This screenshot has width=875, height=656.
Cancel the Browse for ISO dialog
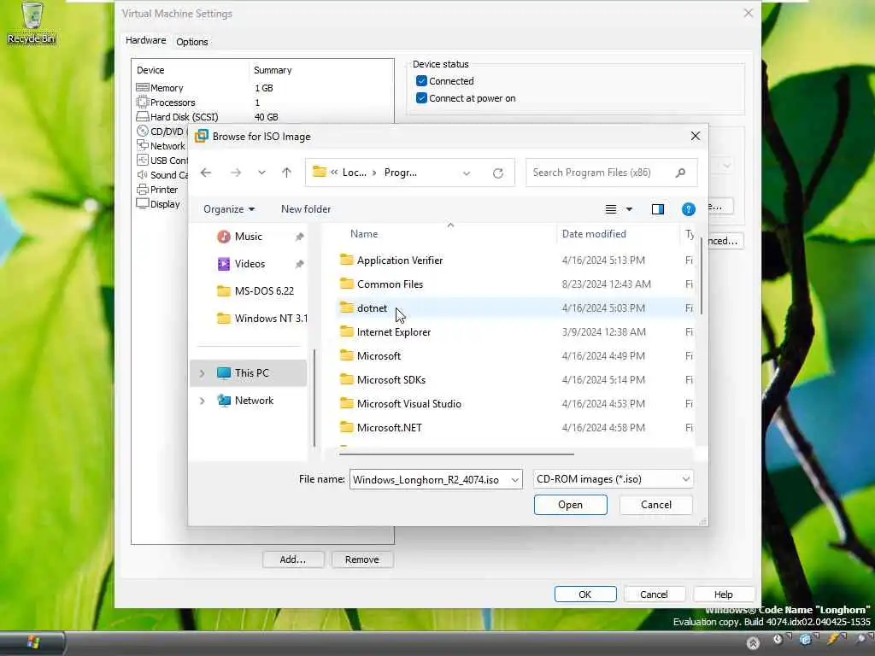point(655,505)
